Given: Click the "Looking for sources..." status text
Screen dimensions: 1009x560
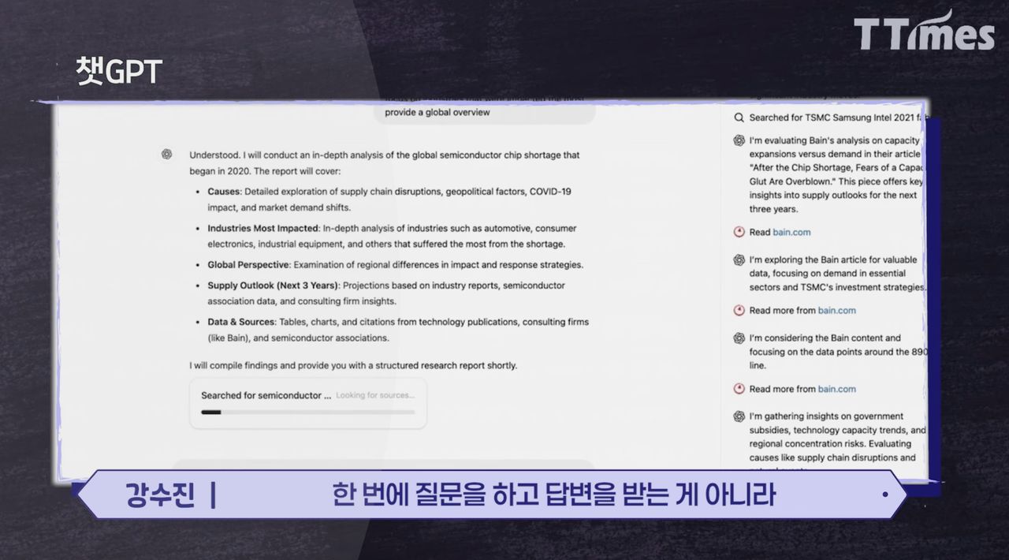Looking at the screenshot, I should pos(375,395).
